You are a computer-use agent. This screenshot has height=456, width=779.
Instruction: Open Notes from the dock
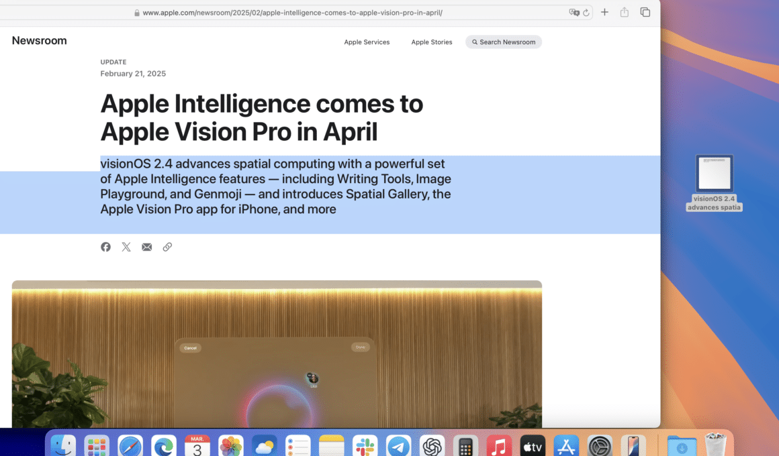[x=331, y=446]
